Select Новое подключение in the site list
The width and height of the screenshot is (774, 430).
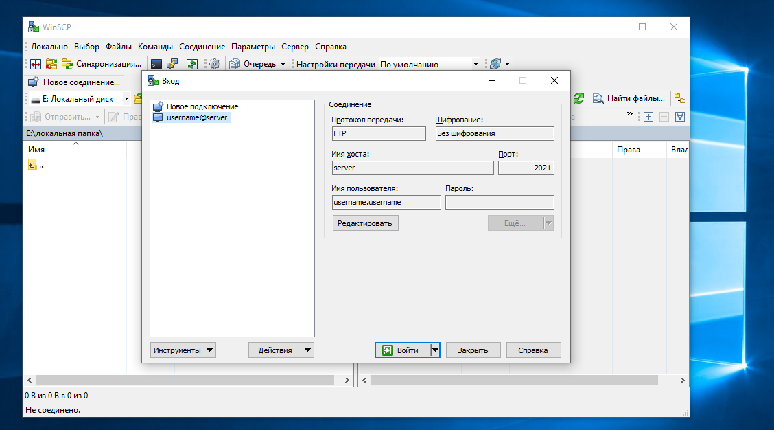point(202,106)
